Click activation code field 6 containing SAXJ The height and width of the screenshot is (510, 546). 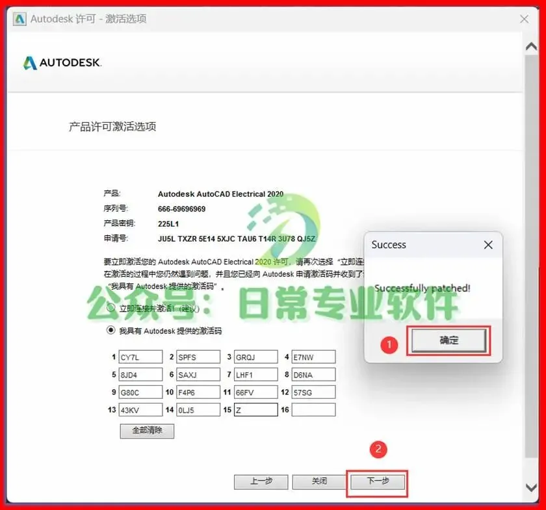[198, 375]
